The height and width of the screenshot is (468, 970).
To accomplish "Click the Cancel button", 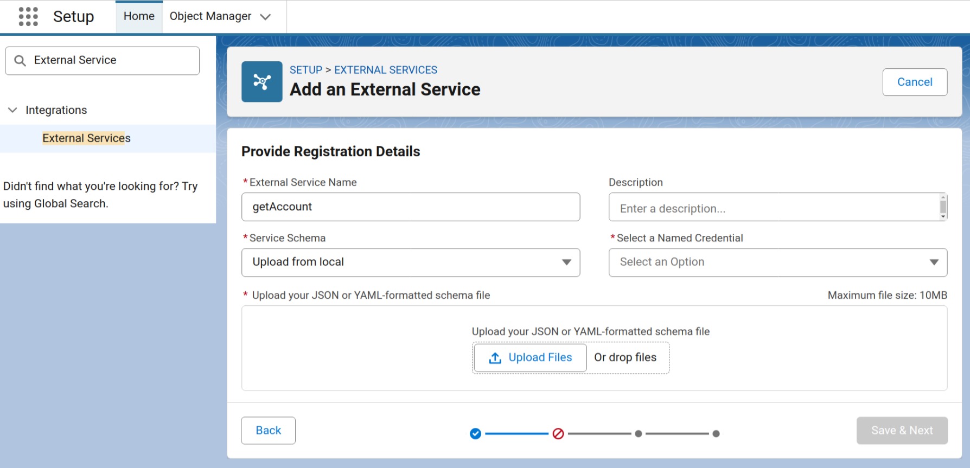I will click(x=914, y=82).
